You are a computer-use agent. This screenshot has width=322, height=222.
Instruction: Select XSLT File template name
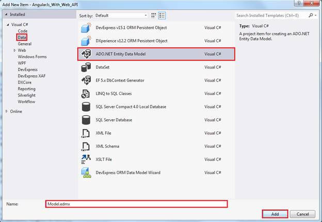coord(104,160)
